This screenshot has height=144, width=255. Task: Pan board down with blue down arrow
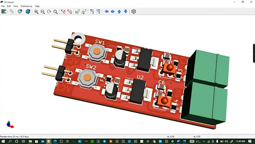tap(125, 12)
